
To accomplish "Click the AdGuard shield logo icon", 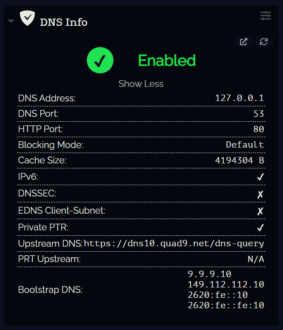I will (28, 18).
